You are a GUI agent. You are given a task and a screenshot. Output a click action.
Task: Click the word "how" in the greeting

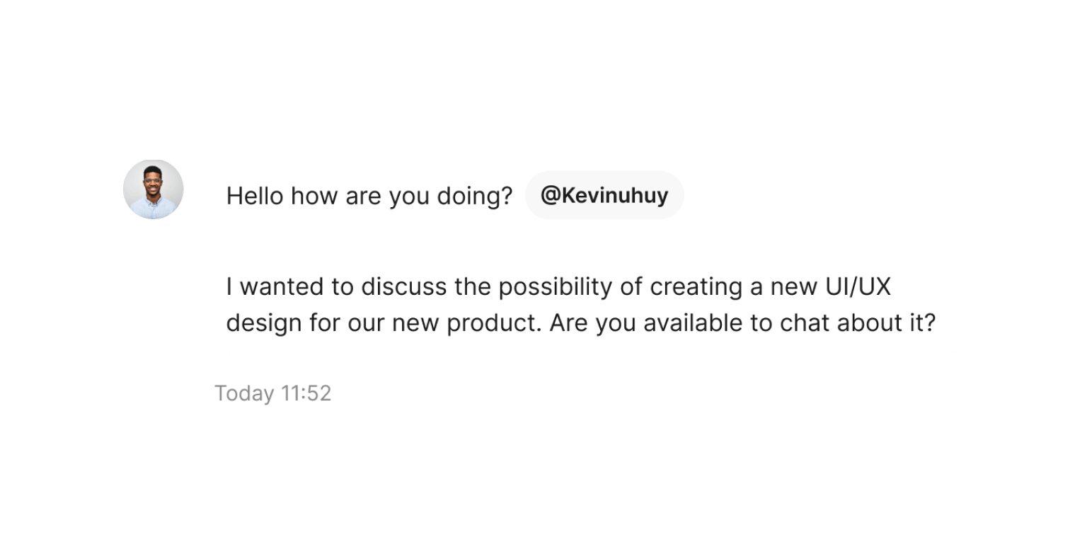click(314, 196)
